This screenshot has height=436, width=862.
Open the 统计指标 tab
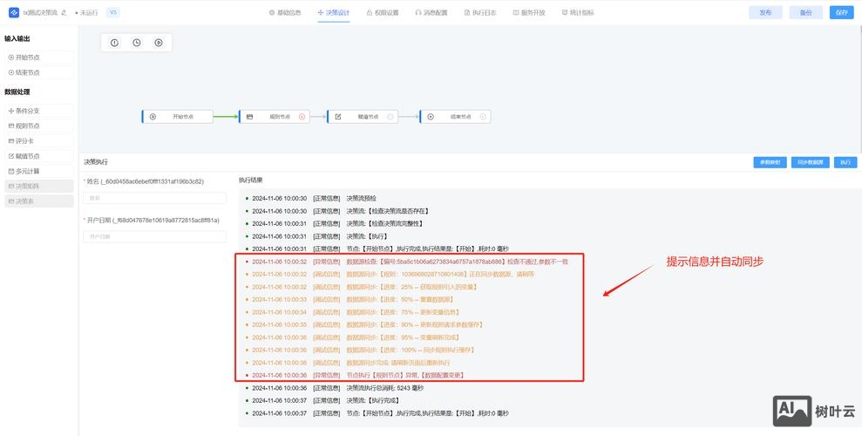click(x=578, y=13)
